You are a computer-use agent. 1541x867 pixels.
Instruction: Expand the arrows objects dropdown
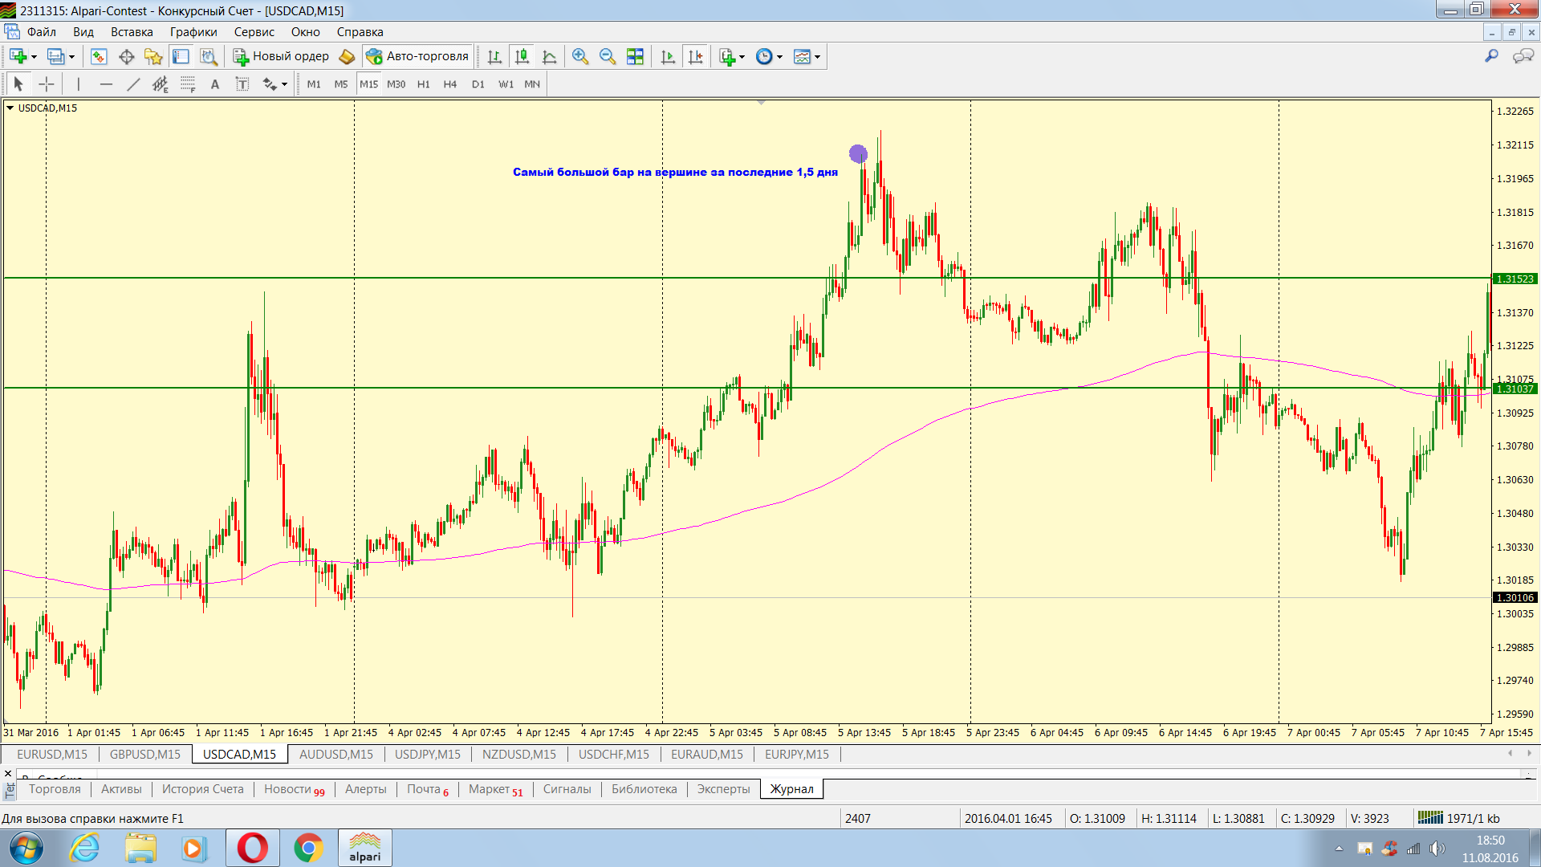[x=284, y=84]
